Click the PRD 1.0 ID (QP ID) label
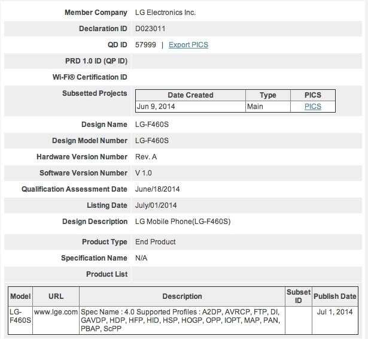368x339 pixels. pos(96,61)
